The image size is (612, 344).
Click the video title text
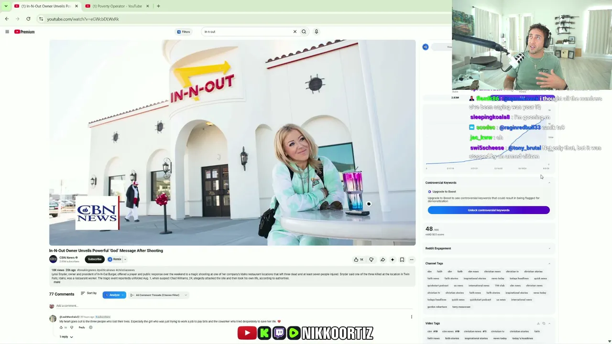[x=106, y=250]
